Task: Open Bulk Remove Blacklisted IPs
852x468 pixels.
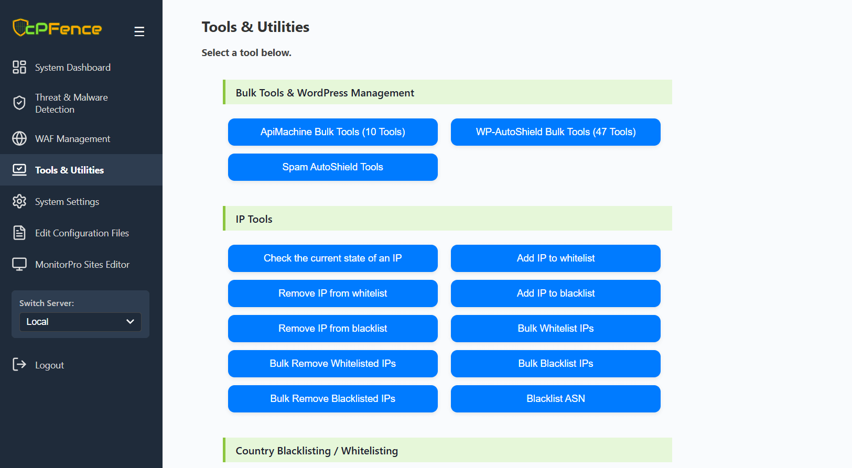Action: tap(333, 399)
